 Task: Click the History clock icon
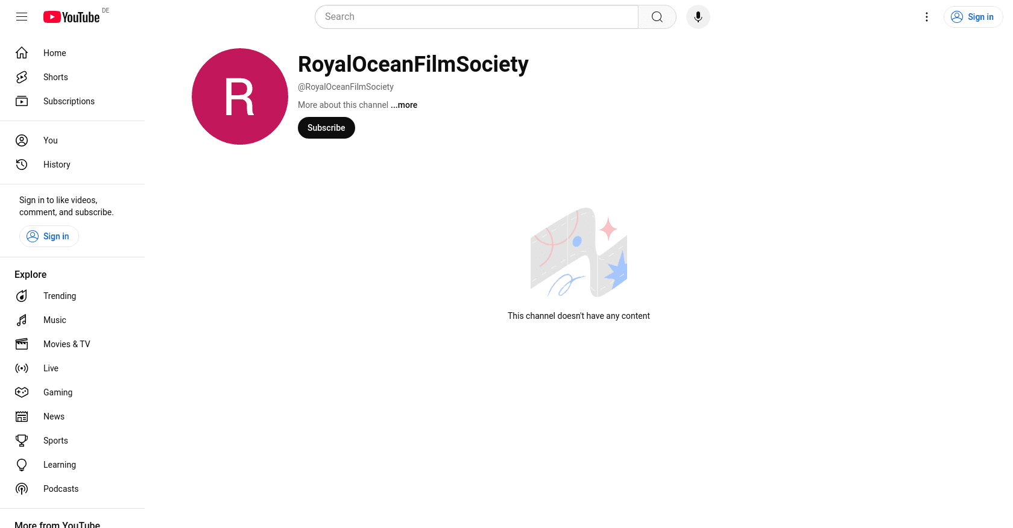[x=22, y=165]
